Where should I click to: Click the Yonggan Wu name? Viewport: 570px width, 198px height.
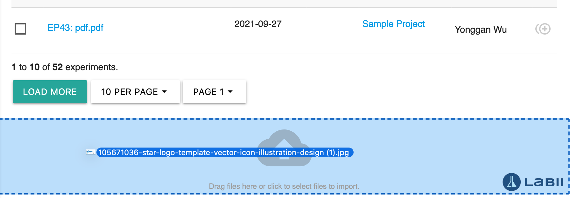[481, 30]
